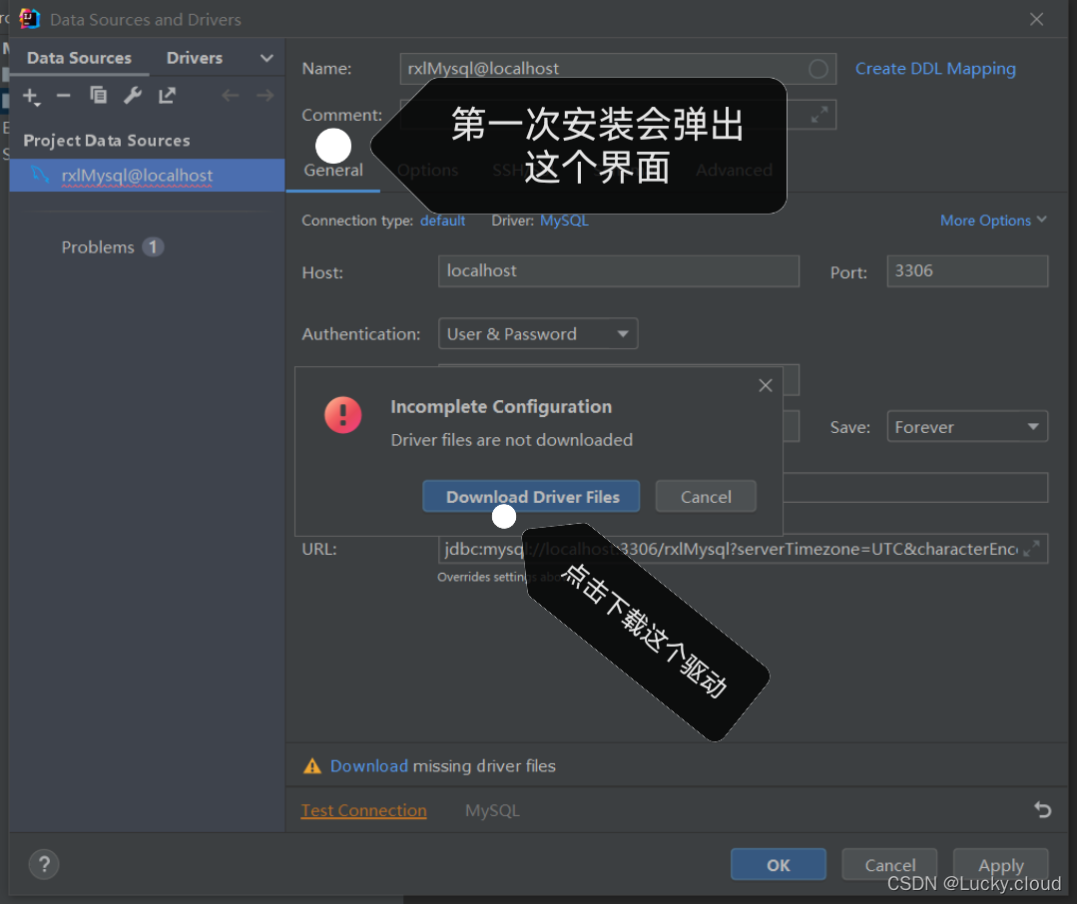Click the red error icon in popup

(342, 415)
